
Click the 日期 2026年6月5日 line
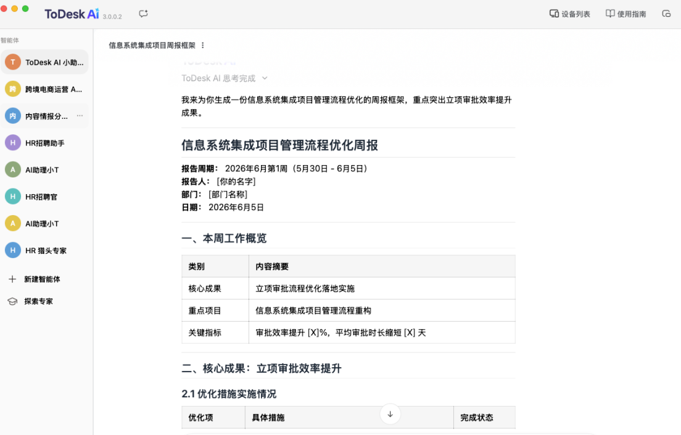pos(223,208)
